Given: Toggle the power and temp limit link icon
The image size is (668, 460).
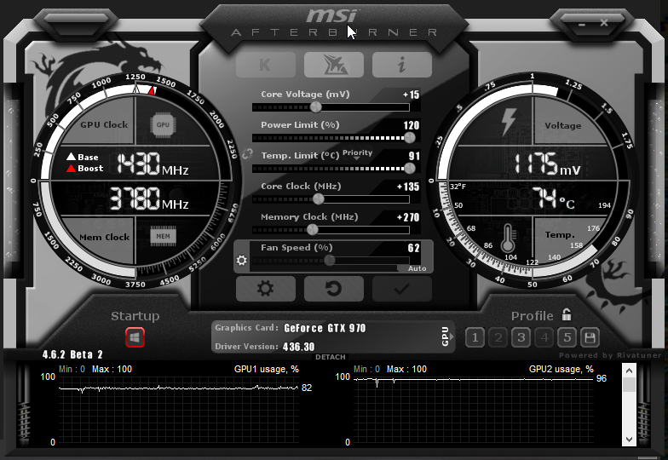Looking at the screenshot, I should point(247,154).
